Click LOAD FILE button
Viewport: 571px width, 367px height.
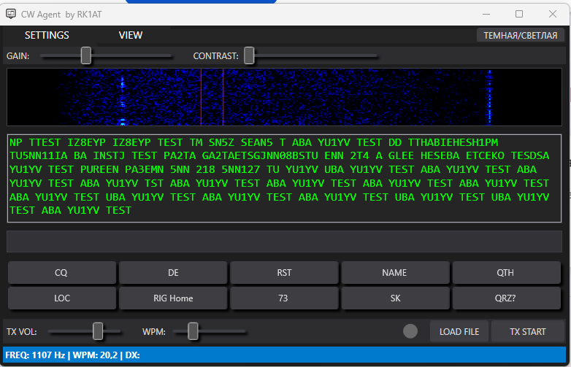[459, 331]
